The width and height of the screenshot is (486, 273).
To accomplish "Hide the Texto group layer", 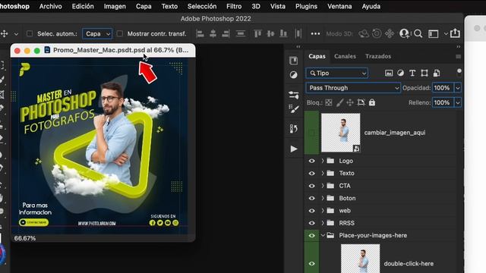I will 312,174.
